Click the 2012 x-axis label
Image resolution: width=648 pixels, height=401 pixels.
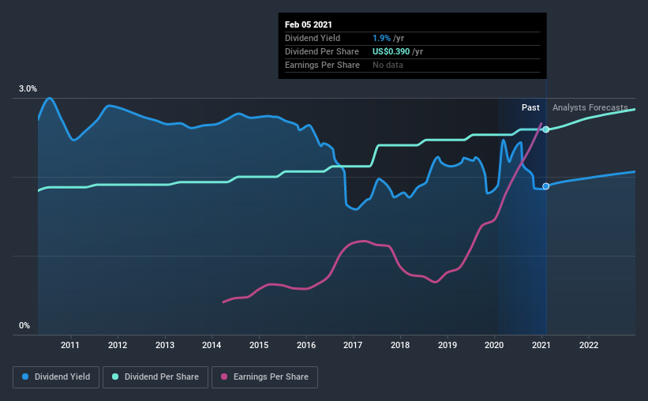pyautogui.click(x=118, y=345)
